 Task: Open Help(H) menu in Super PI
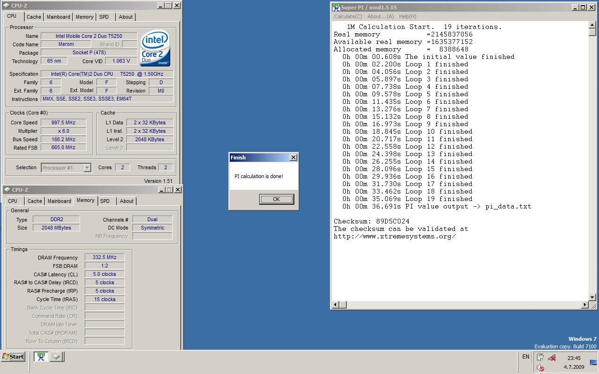click(x=408, y=16)
